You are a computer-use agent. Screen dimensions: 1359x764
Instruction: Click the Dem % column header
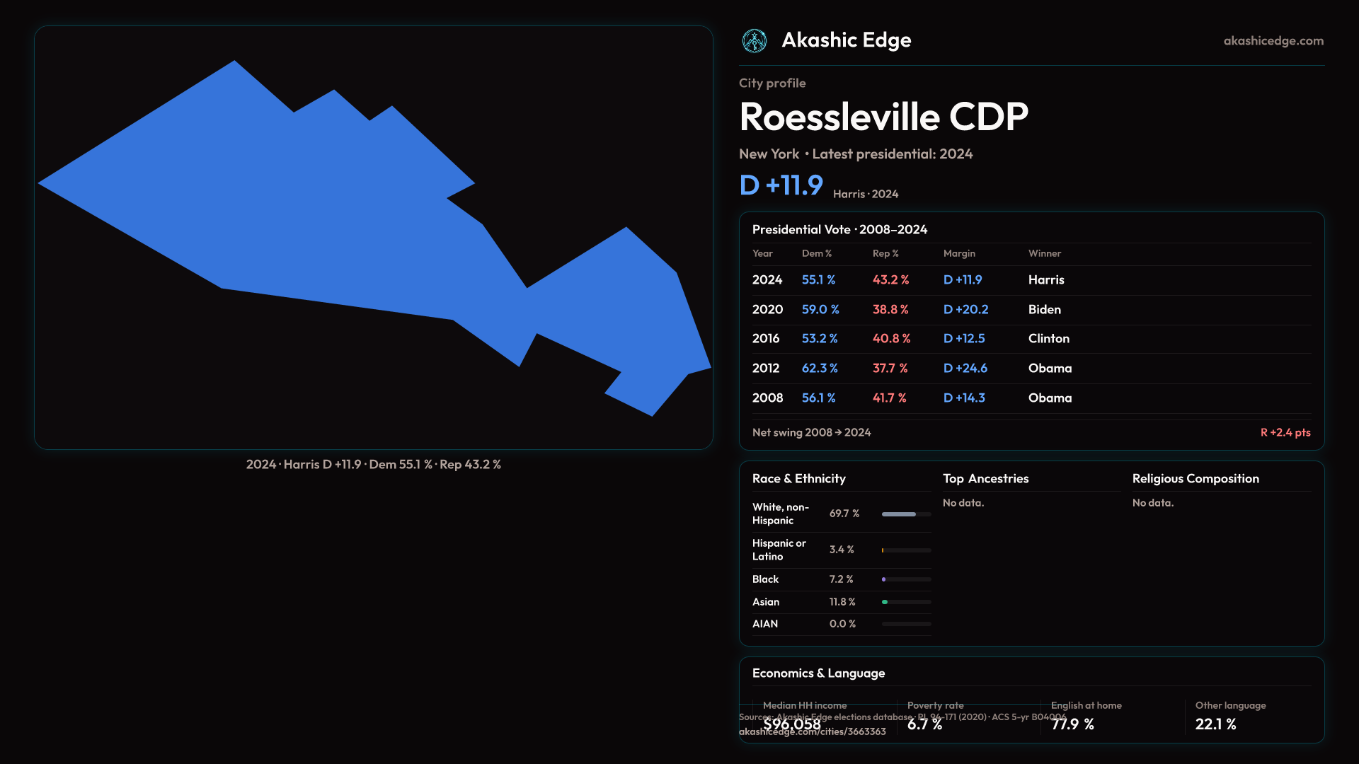tap(816, 253)
